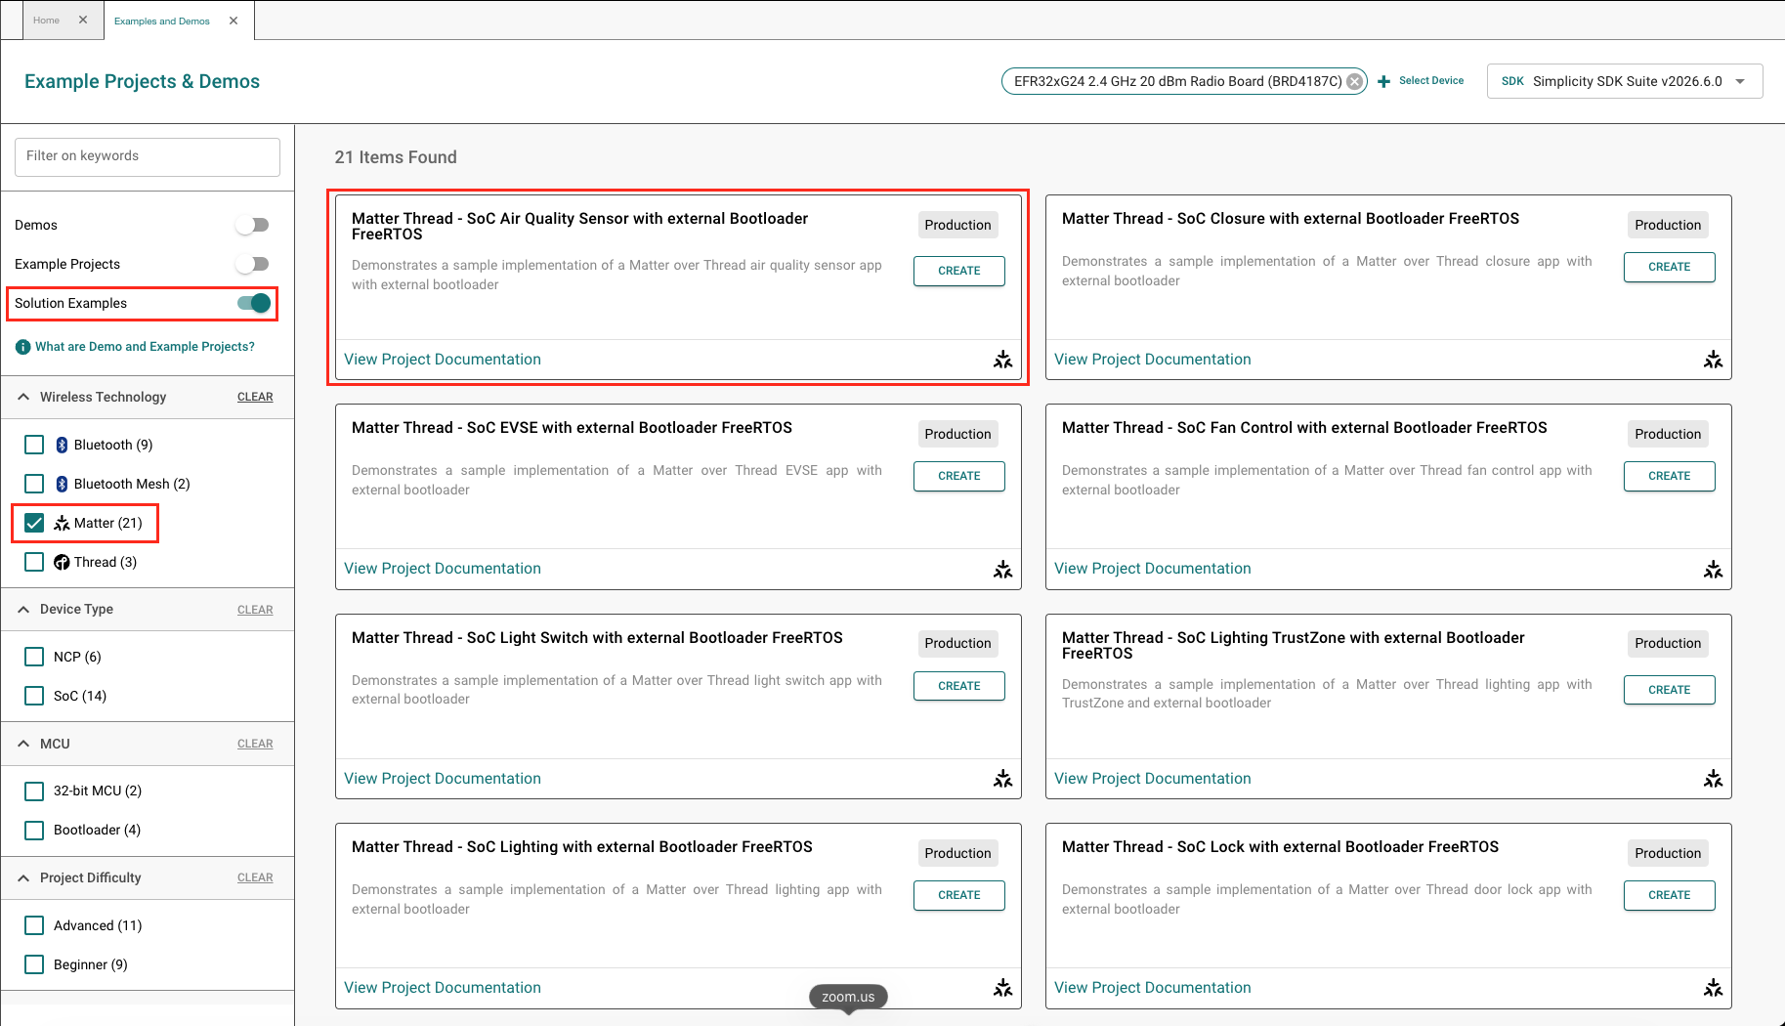Click Matter icon on Lighting TrustZone card
Image resolution: width=1785 pixels, height=1026 pixels.
[x=1714, y=779]
